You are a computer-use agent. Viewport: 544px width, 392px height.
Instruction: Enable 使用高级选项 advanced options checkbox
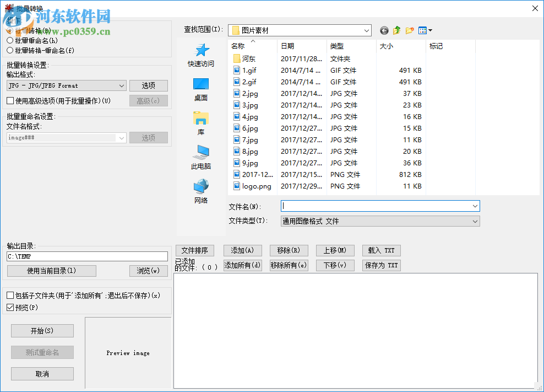click(x=9, y=101)
